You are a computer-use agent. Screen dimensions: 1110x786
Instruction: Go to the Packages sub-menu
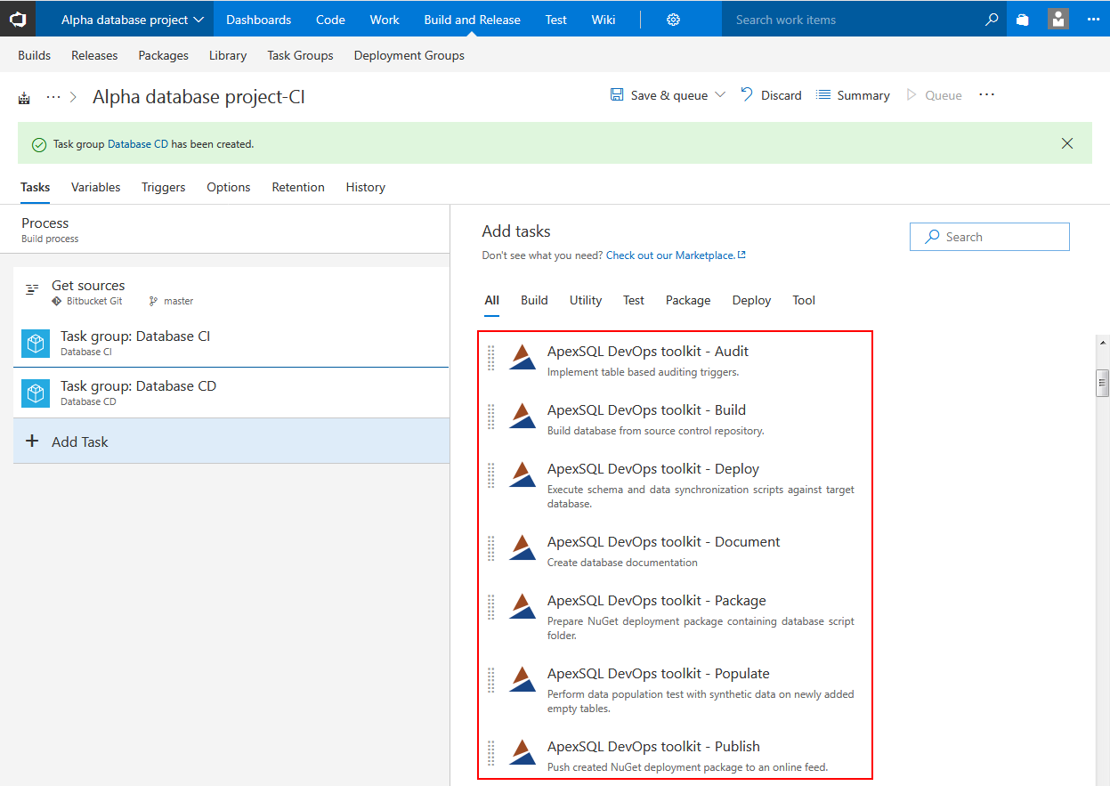point(164,55)
